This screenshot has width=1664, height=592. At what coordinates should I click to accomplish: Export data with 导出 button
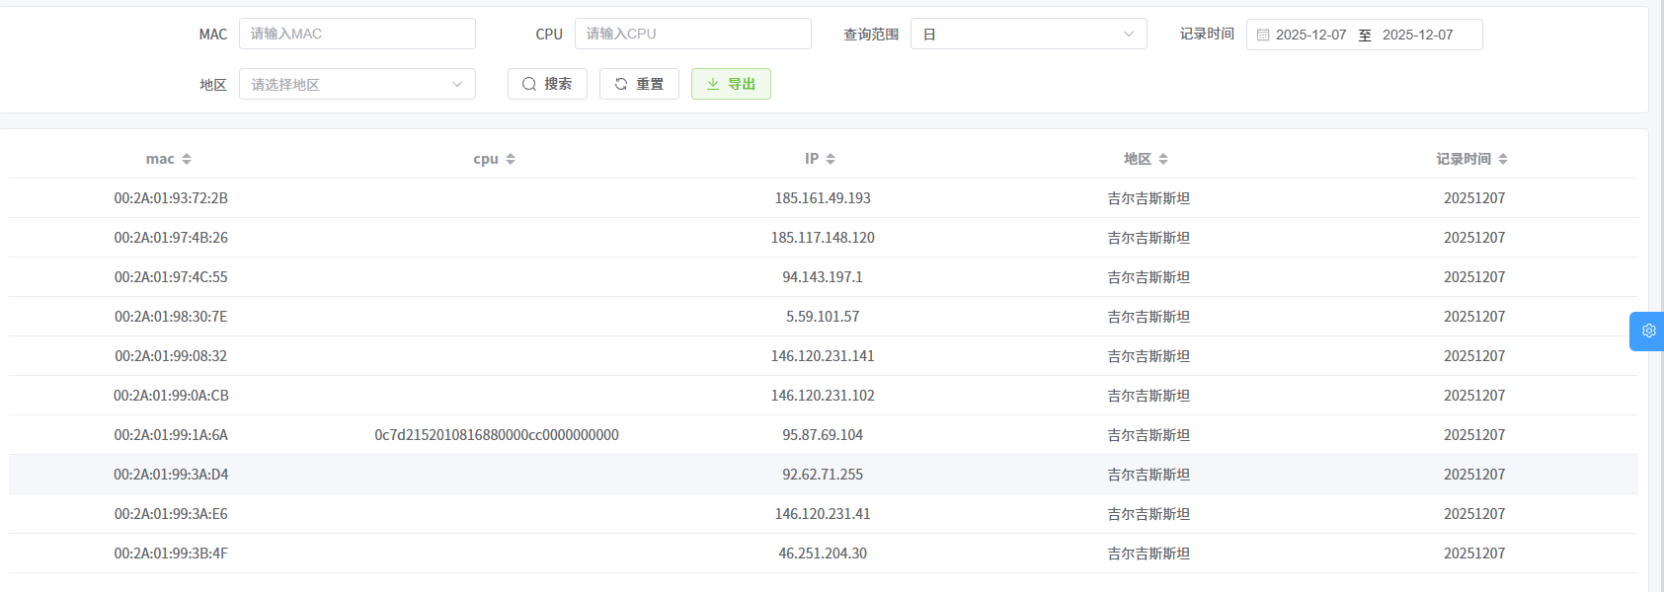(x=731, y=84)
